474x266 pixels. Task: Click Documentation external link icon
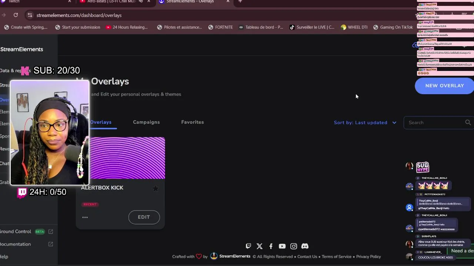click(51, 244)
